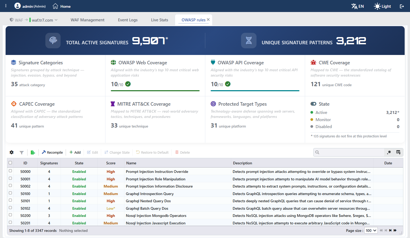Click the Date column header

tap(388, 163)
